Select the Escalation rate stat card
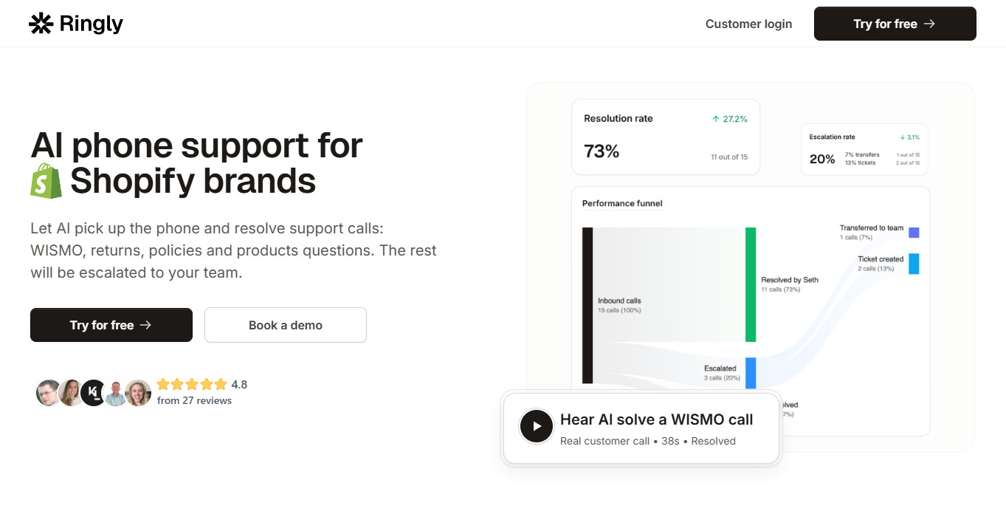 tap(864, 149)
